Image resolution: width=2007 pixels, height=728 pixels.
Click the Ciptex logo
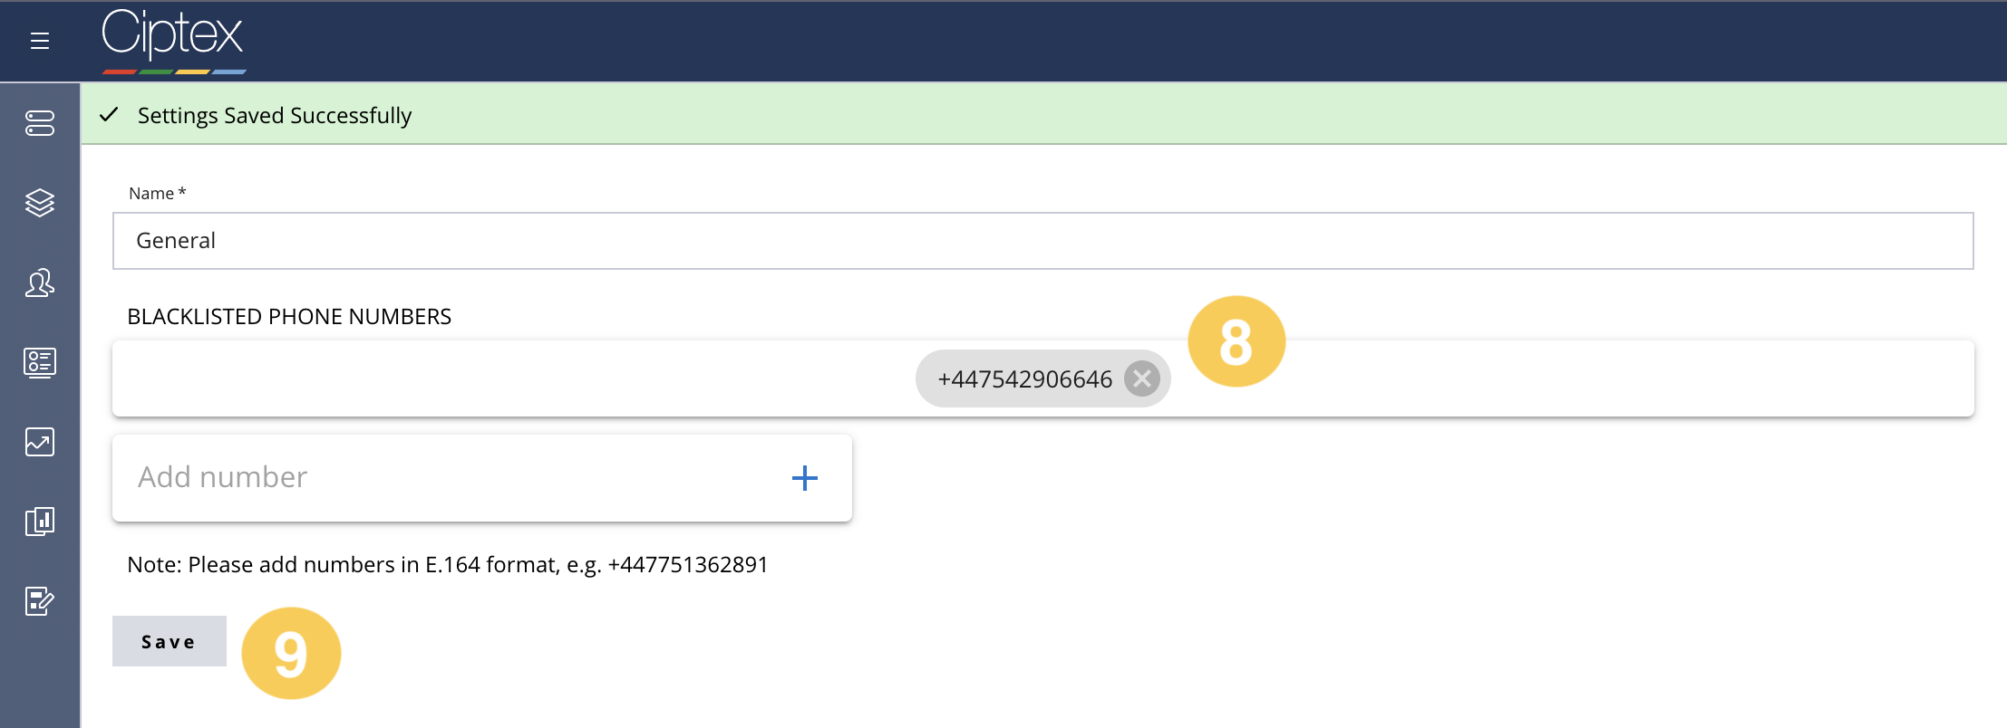(x=173, y=41)
